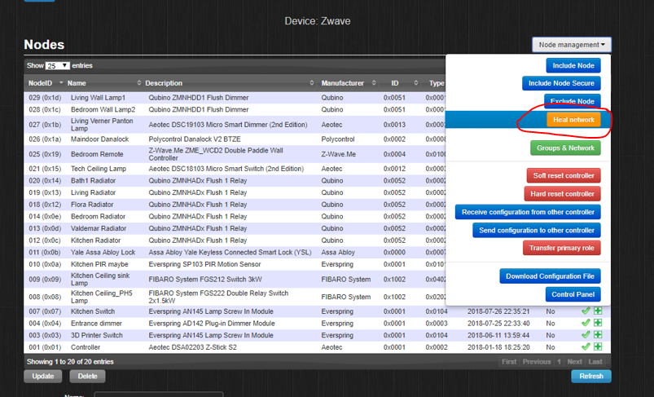The image size is (654, 397).
Task: Go to the Next page of entries
Action: [574, 361]
